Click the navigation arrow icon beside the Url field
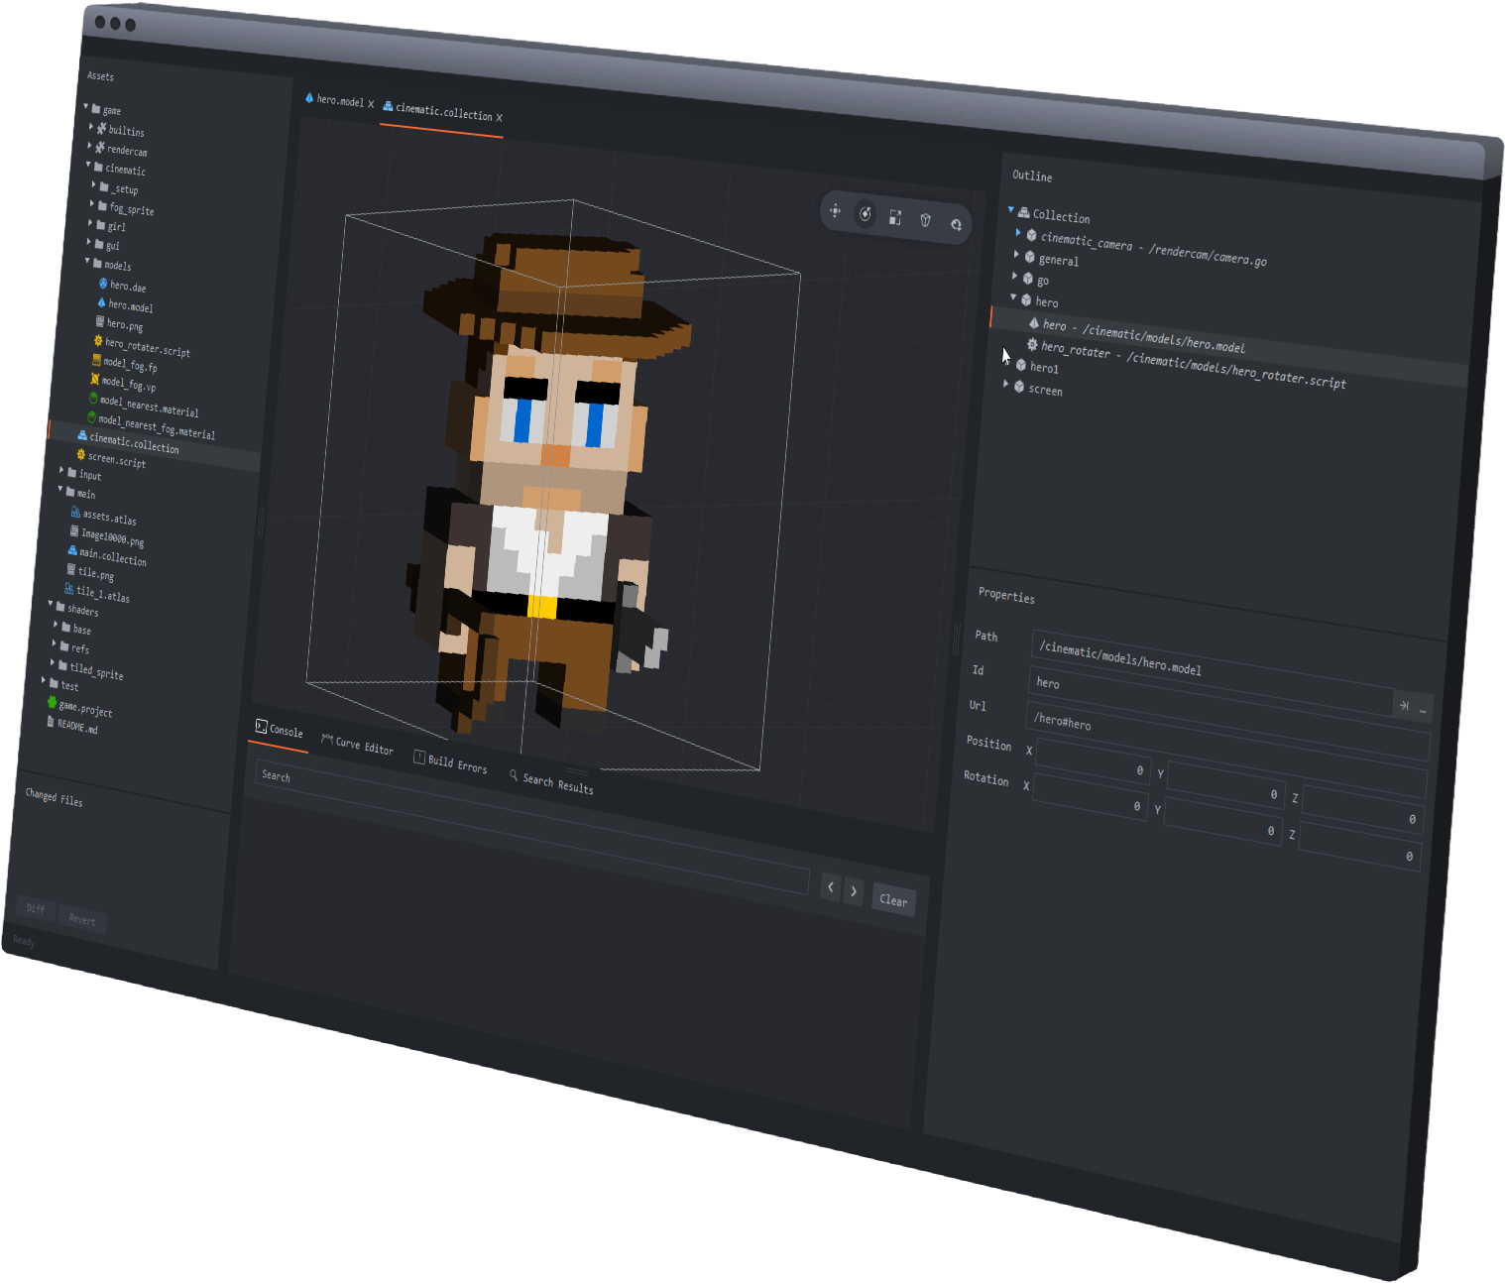 pyautogui.click(x=1406, y=705)
